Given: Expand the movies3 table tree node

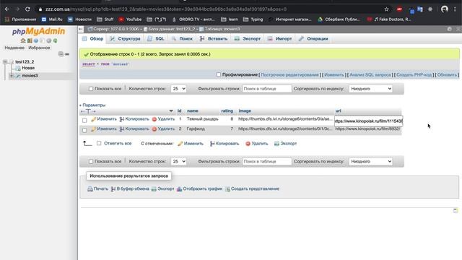Looking at the screenshot, I should point(12,76).
